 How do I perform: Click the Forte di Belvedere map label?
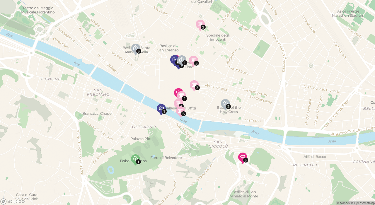[166, 158]
